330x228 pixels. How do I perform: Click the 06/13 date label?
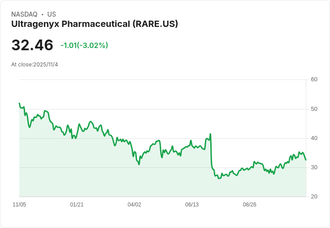[x=192, y=205]
